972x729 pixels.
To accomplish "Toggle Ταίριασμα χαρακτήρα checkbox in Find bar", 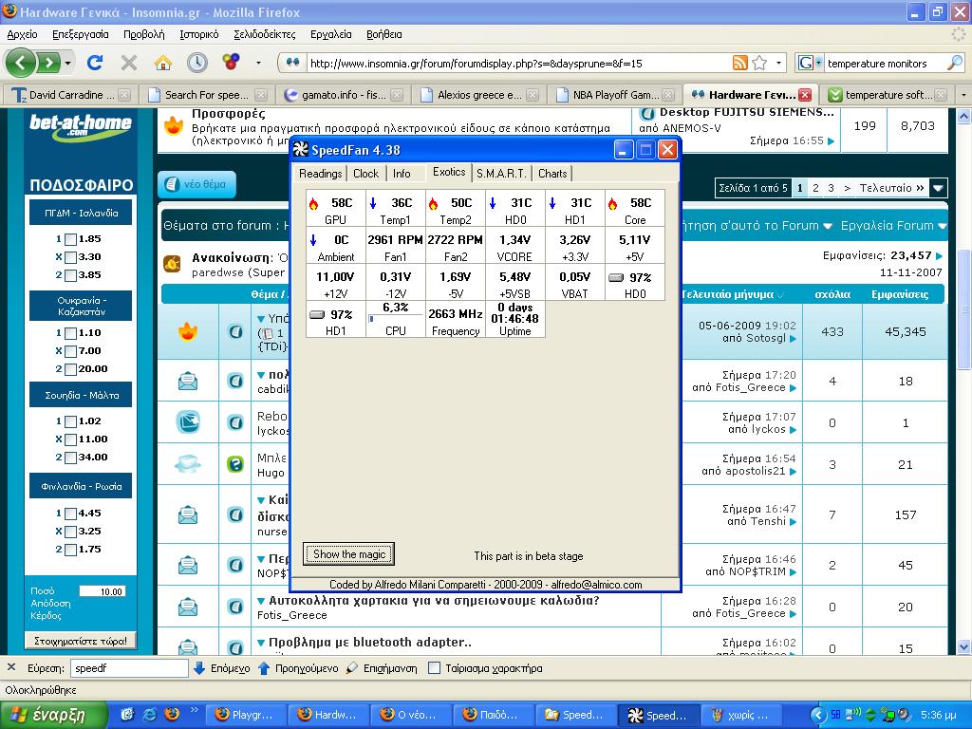I will pos(435,668).
